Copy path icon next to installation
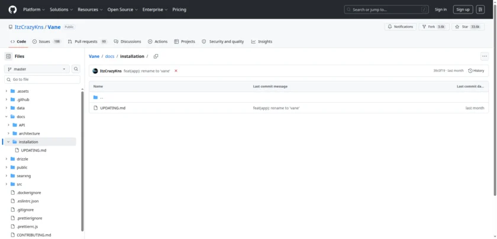 (x=156, y=56)
